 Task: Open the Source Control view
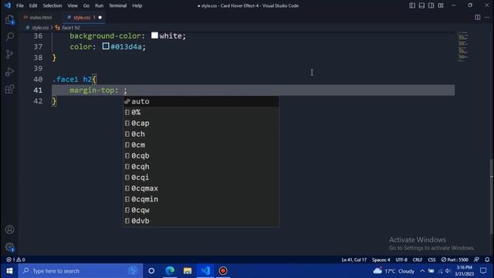click(x=10, y=54)
